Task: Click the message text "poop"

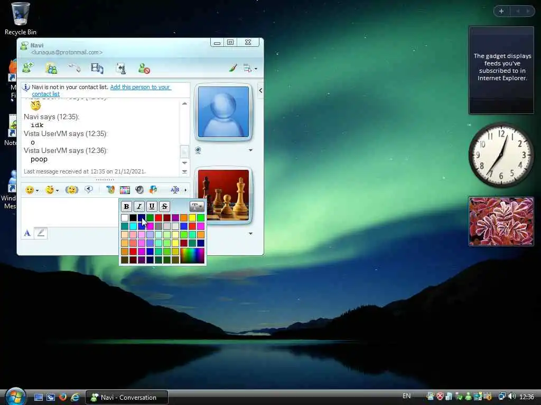Action: point(39,159)
